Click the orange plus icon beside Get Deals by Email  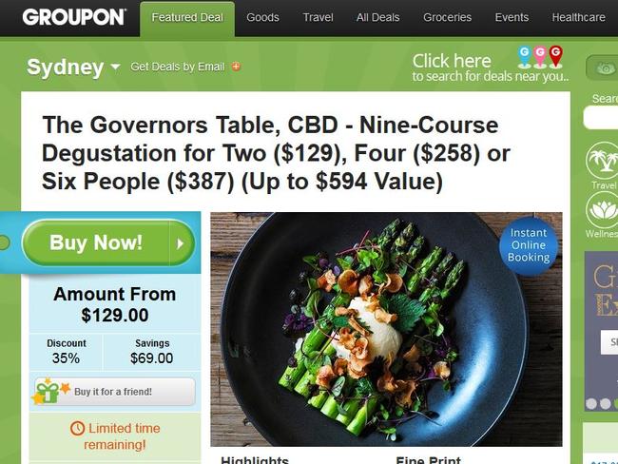236,67
